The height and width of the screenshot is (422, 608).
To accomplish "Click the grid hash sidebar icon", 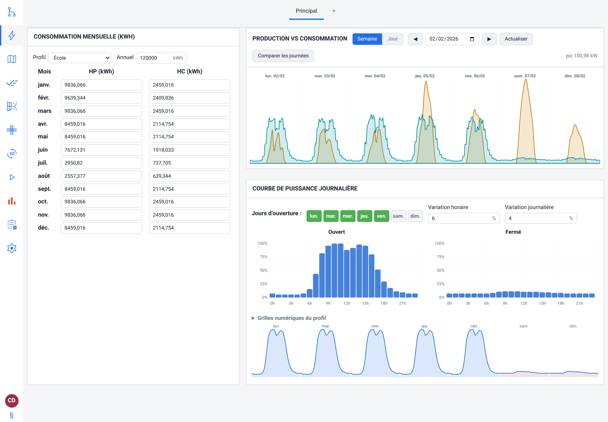I will click(12, 130).
